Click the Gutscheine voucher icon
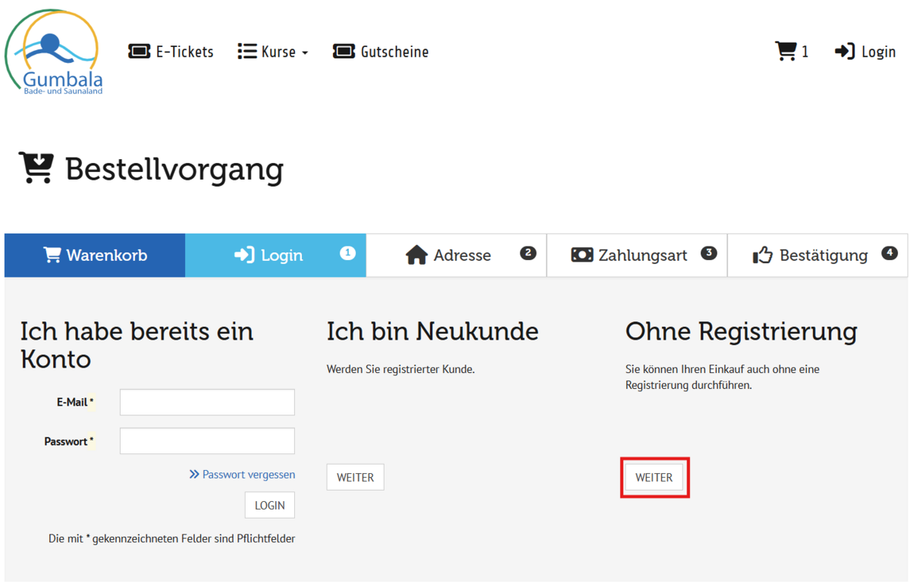The height and width of the screenshot is (583, 910). tap(344, 52)
